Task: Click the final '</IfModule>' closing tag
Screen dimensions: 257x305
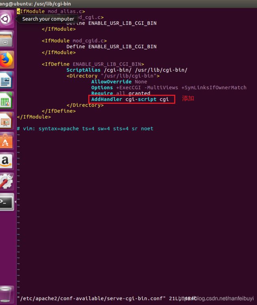Action: (34, 117)
